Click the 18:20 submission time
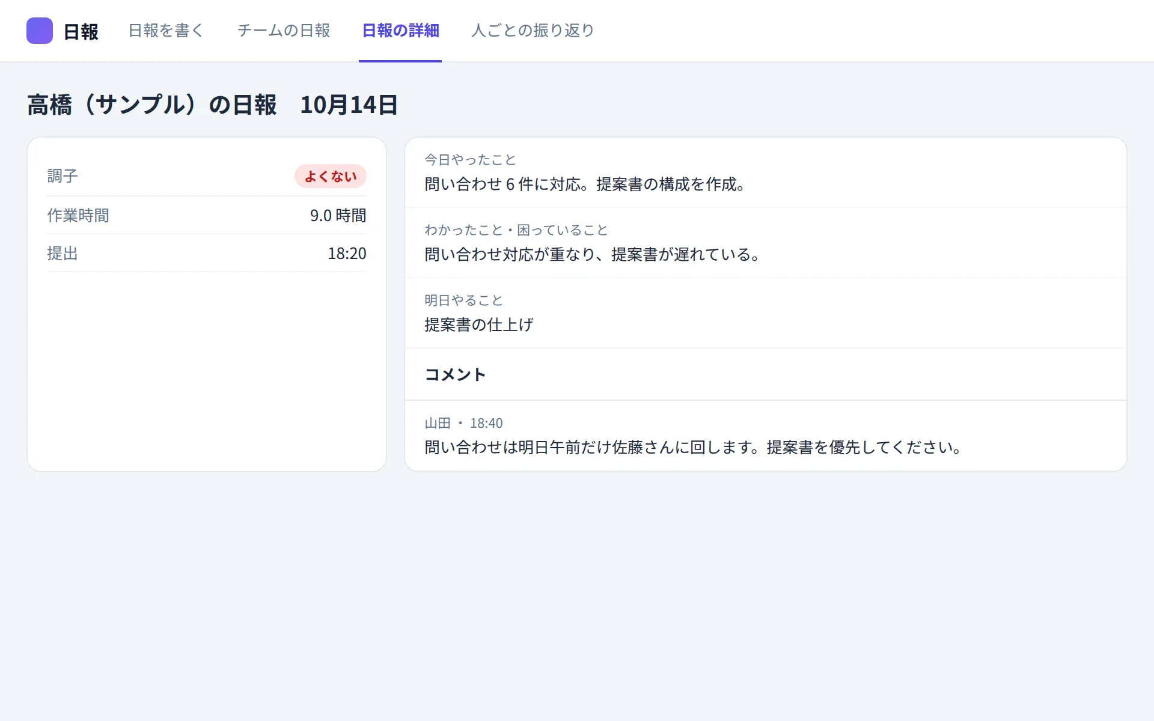This screenshot has height=721, width=1154. click(x=347, y=254)
